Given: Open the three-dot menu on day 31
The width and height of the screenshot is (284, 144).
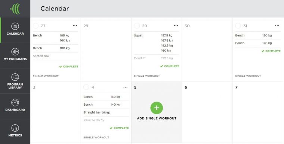Looking at the screenshot, I should coord(277,26).
